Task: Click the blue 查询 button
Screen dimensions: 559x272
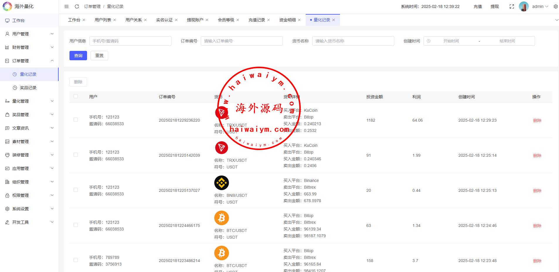Action: coord(78,56)
